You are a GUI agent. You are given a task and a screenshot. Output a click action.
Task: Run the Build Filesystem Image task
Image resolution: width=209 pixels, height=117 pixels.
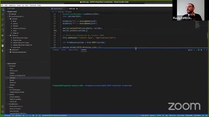(20, 38)
